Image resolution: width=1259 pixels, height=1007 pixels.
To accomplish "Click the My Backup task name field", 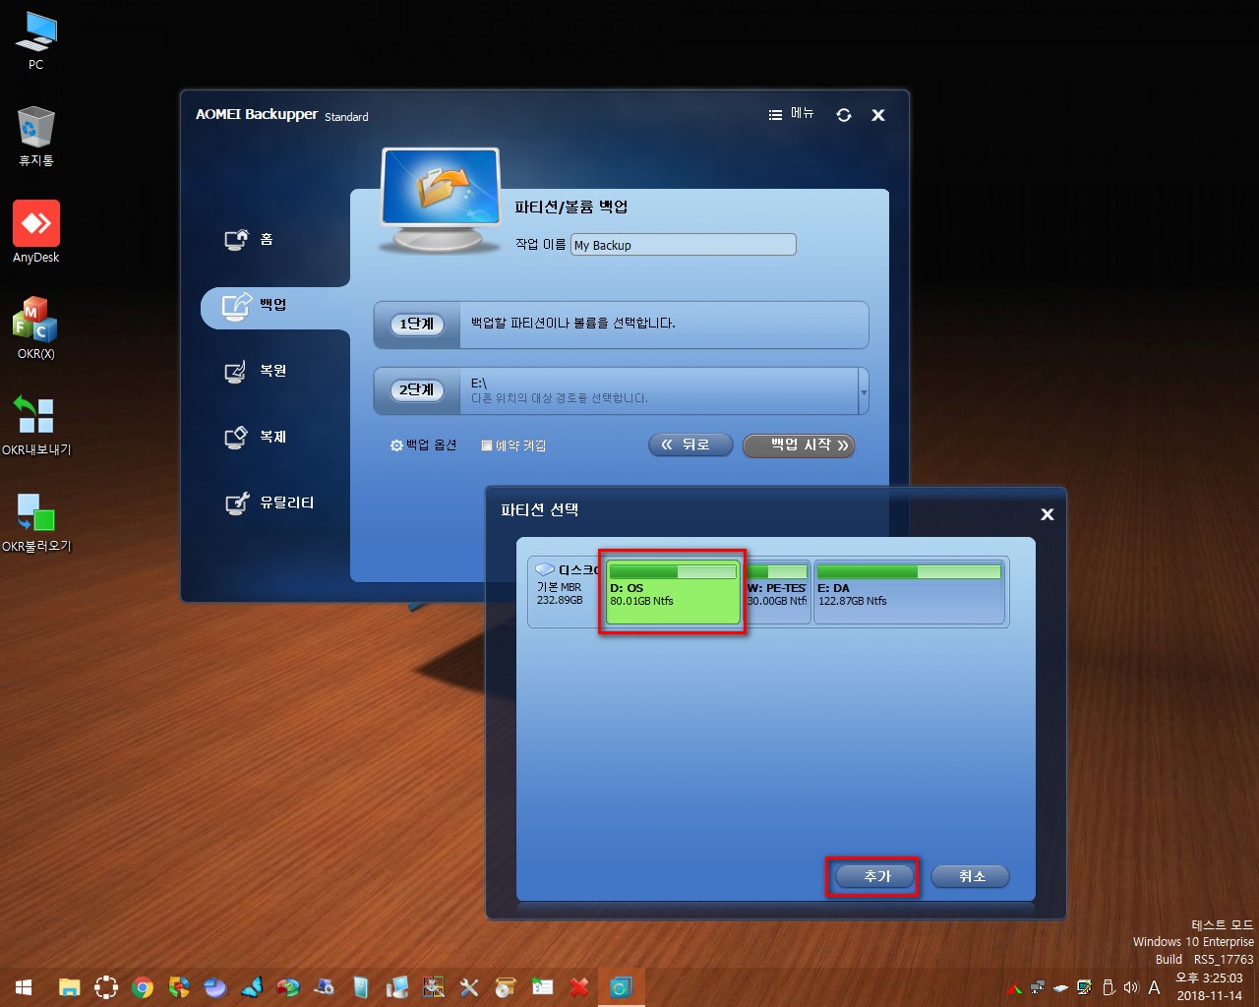I will click(x=684, y=245).
